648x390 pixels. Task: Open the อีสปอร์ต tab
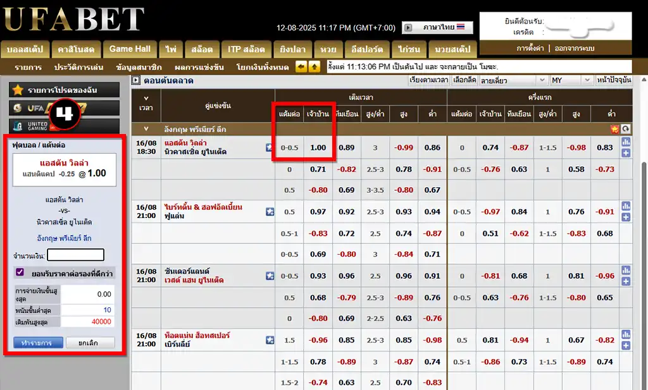pyautogui.click(x=367, y=49)
